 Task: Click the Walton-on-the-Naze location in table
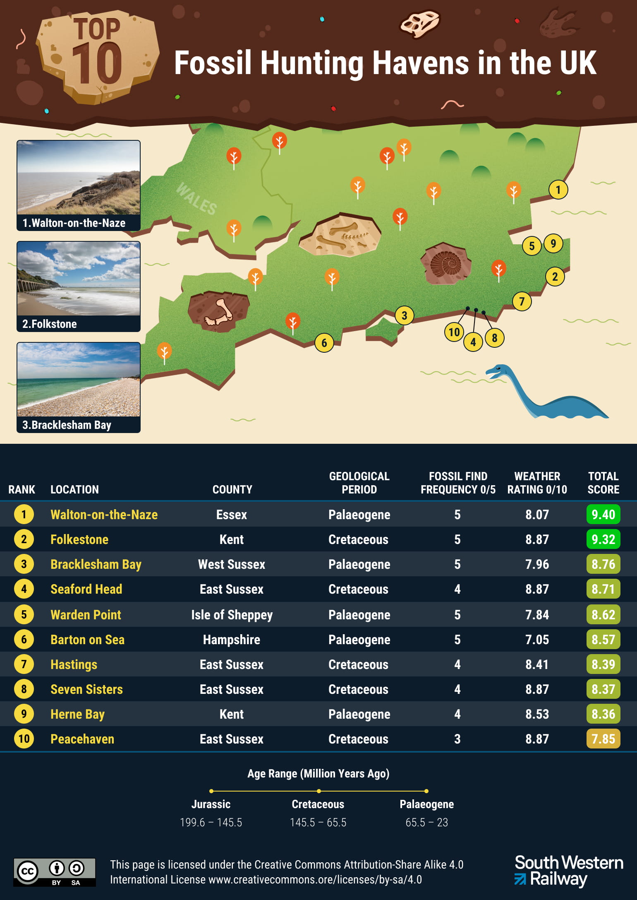point(104,515)
